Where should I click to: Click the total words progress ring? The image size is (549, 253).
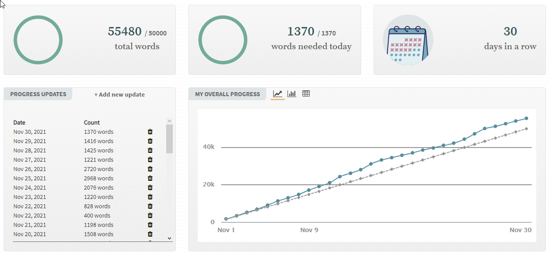[38, 40]
